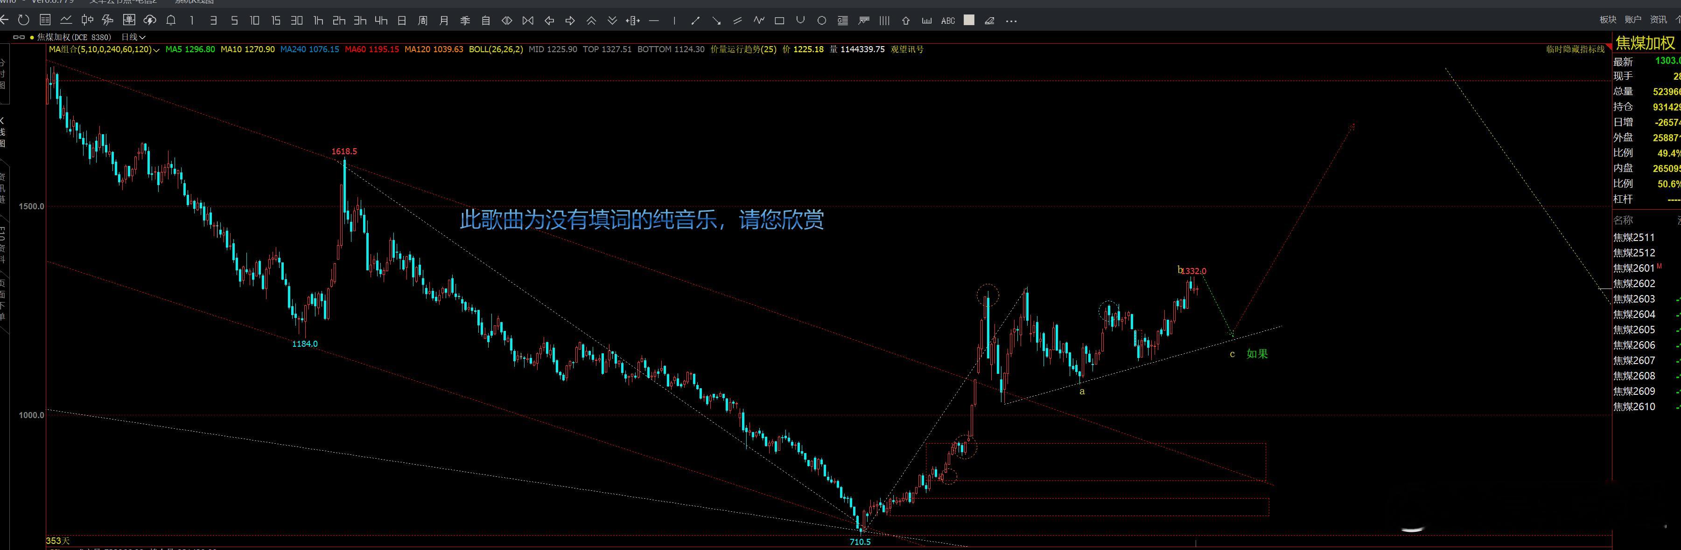Select the trendline drawing tool
The width and height of the screenshot is (1681, 550).
pos(696,21)
